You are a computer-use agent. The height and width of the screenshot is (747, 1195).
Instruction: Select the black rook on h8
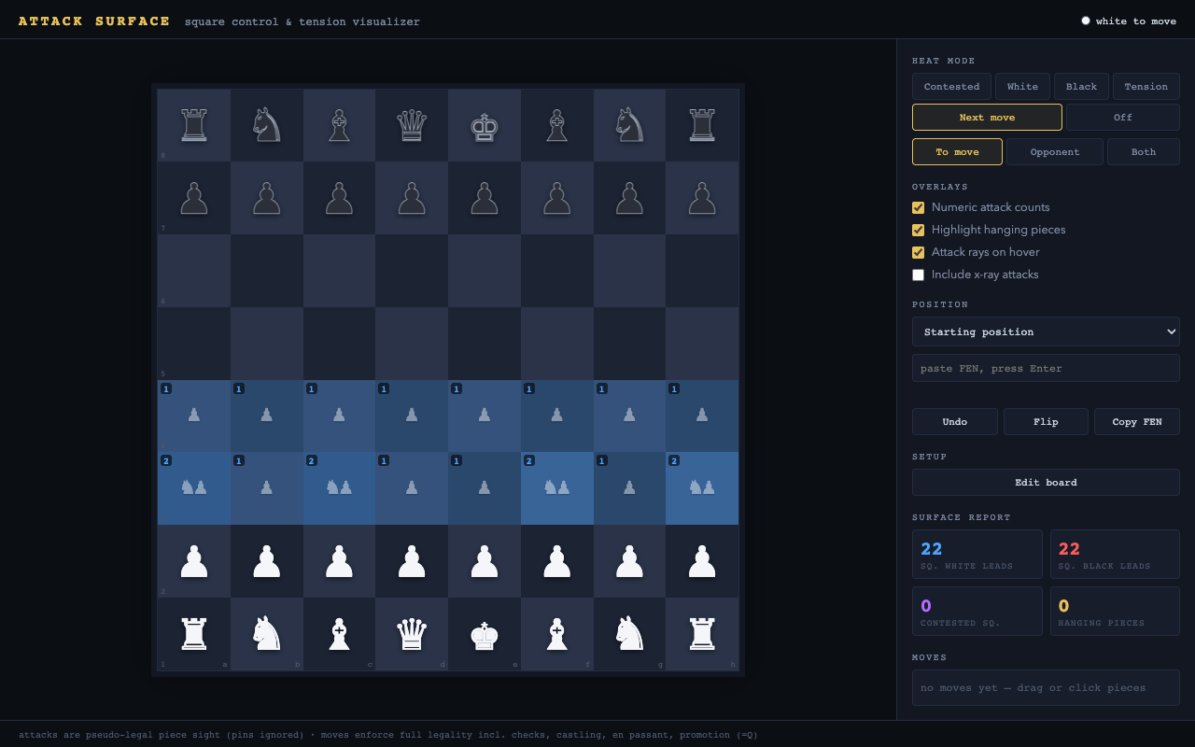tap(702, 125)
